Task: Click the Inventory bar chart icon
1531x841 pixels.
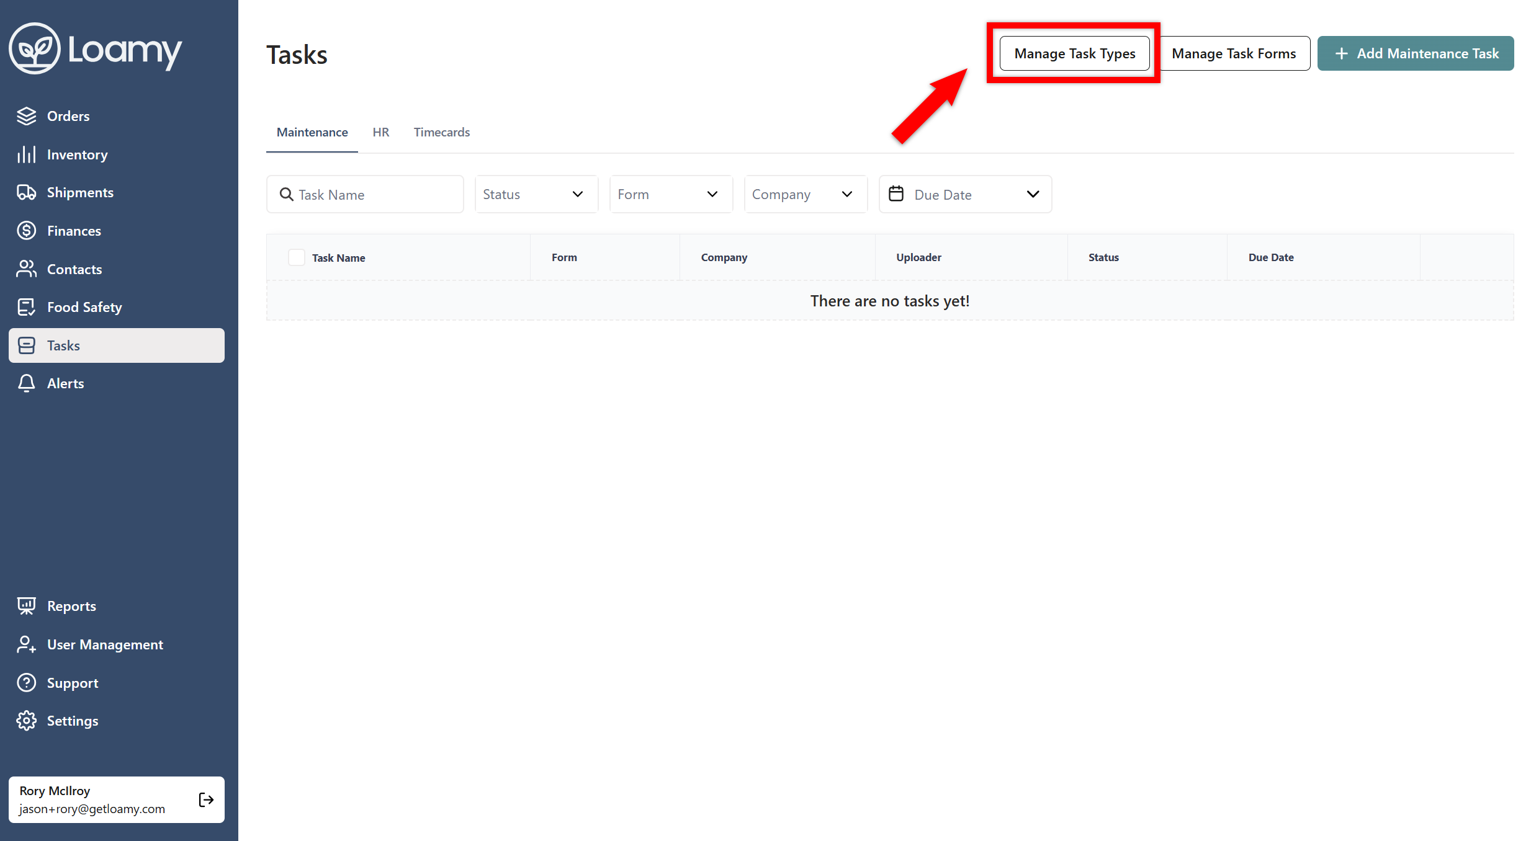Action: point(26,154)
